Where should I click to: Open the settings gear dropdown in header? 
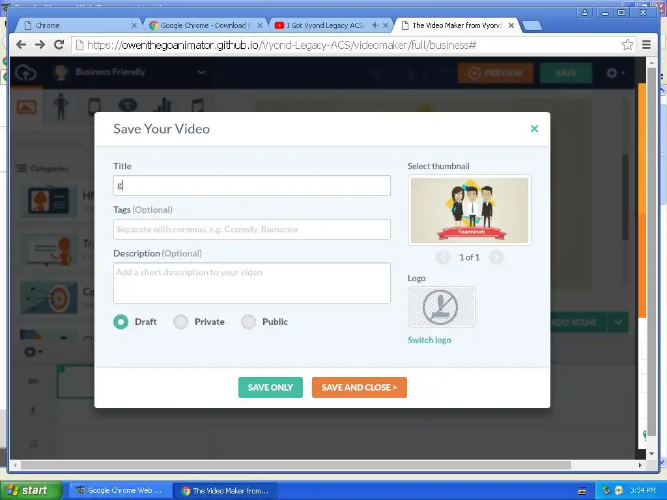[615, 73]
